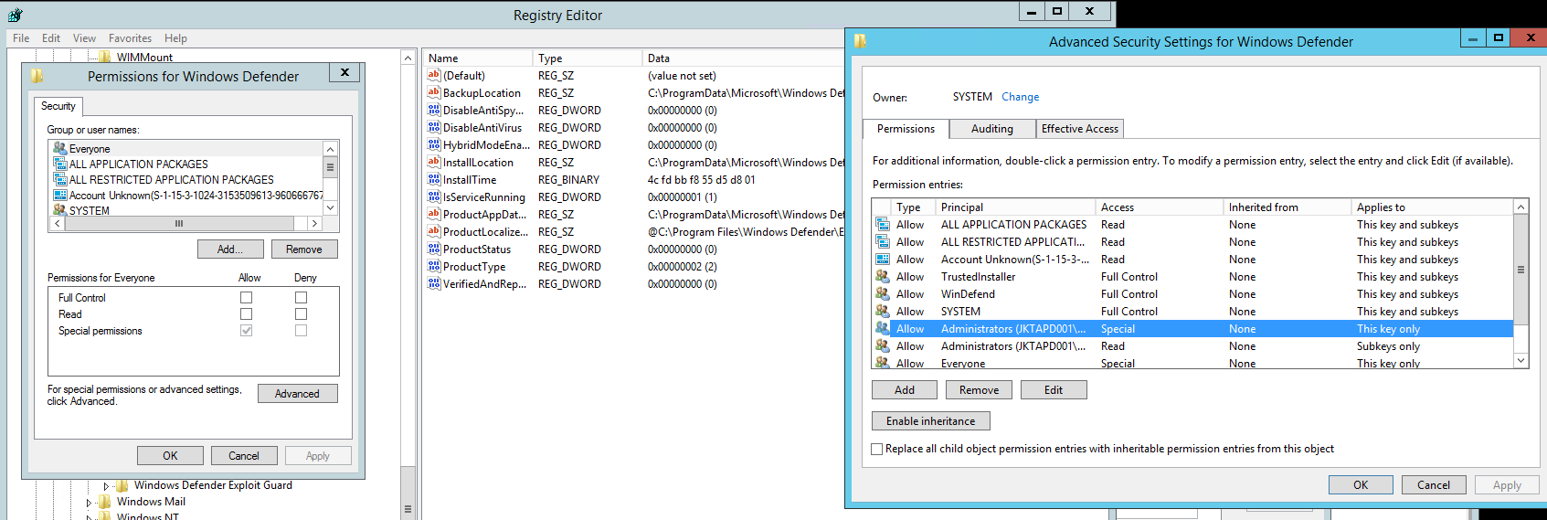Click the ALL RESTRICTED APPLICATION PACKAGES icon in group list

60,180
